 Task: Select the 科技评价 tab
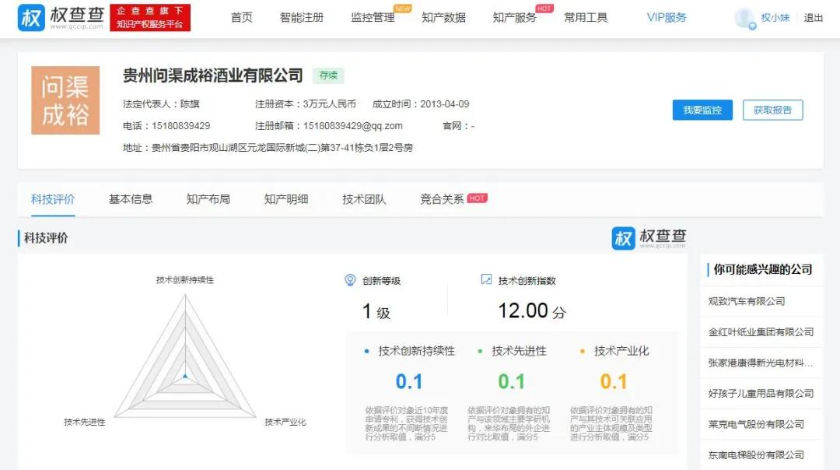[x=53, y=199]
